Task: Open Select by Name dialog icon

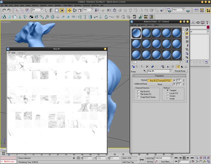Action: (x=51, y=10)
